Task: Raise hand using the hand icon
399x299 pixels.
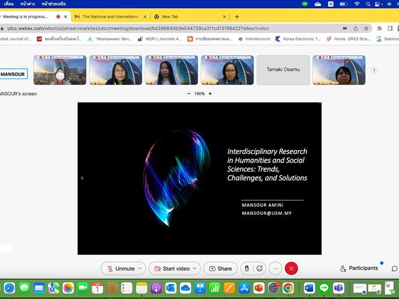Action: pyautogui.click(x=247, y=268)
